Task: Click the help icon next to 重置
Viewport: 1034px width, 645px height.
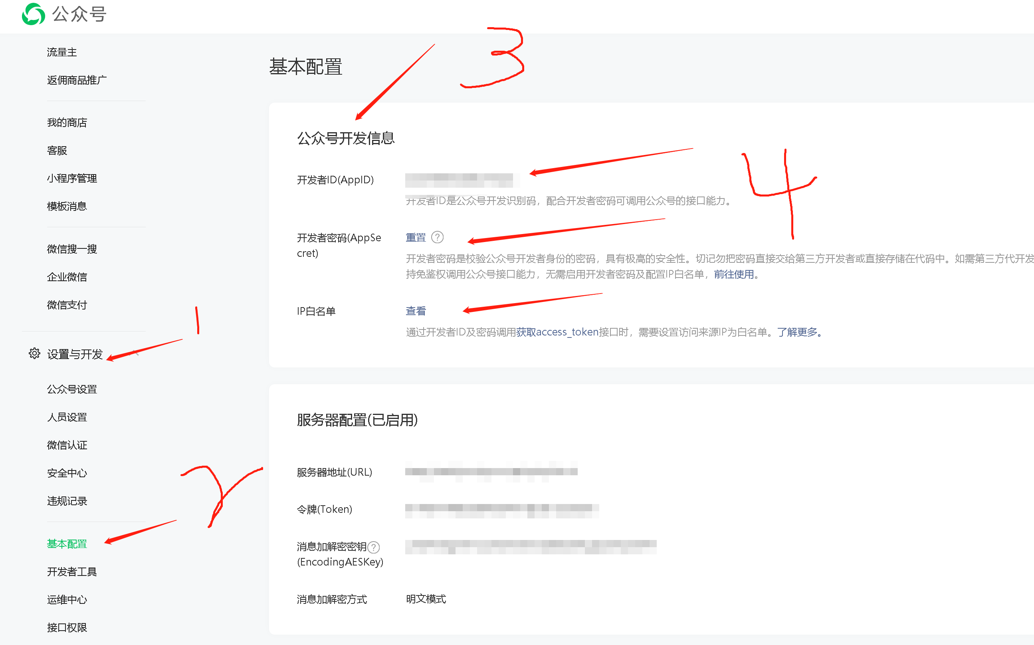Action: (438, 237)
